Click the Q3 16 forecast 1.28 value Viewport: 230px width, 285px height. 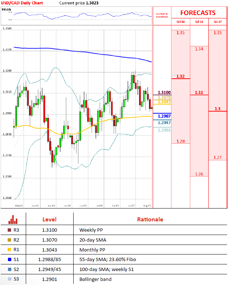[x=181, y=141]
